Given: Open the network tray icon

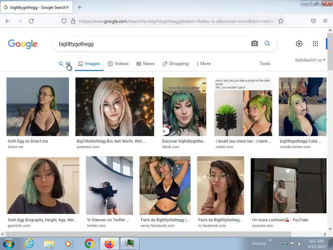Looking at the screenshot, I should [x=284, y=244].
